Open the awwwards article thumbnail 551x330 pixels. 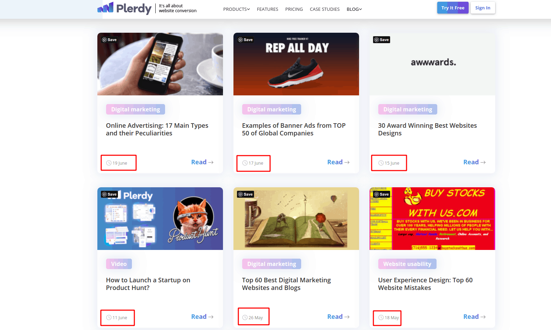click(432, 64)
